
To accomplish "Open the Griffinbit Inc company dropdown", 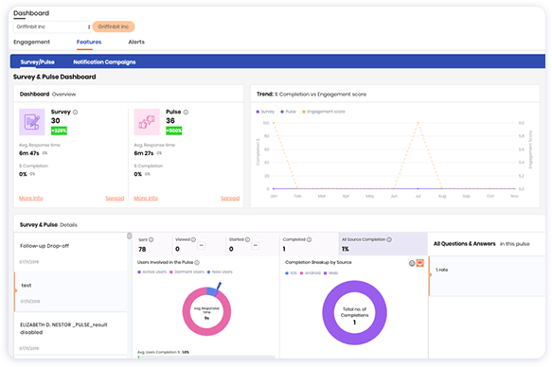I will tap(53, 26).
